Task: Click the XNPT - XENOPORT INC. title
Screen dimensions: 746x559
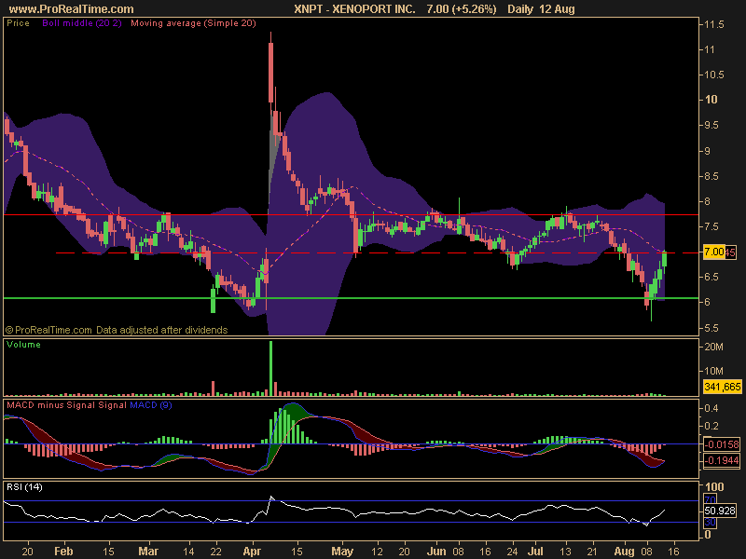Action: coord(354,8)
